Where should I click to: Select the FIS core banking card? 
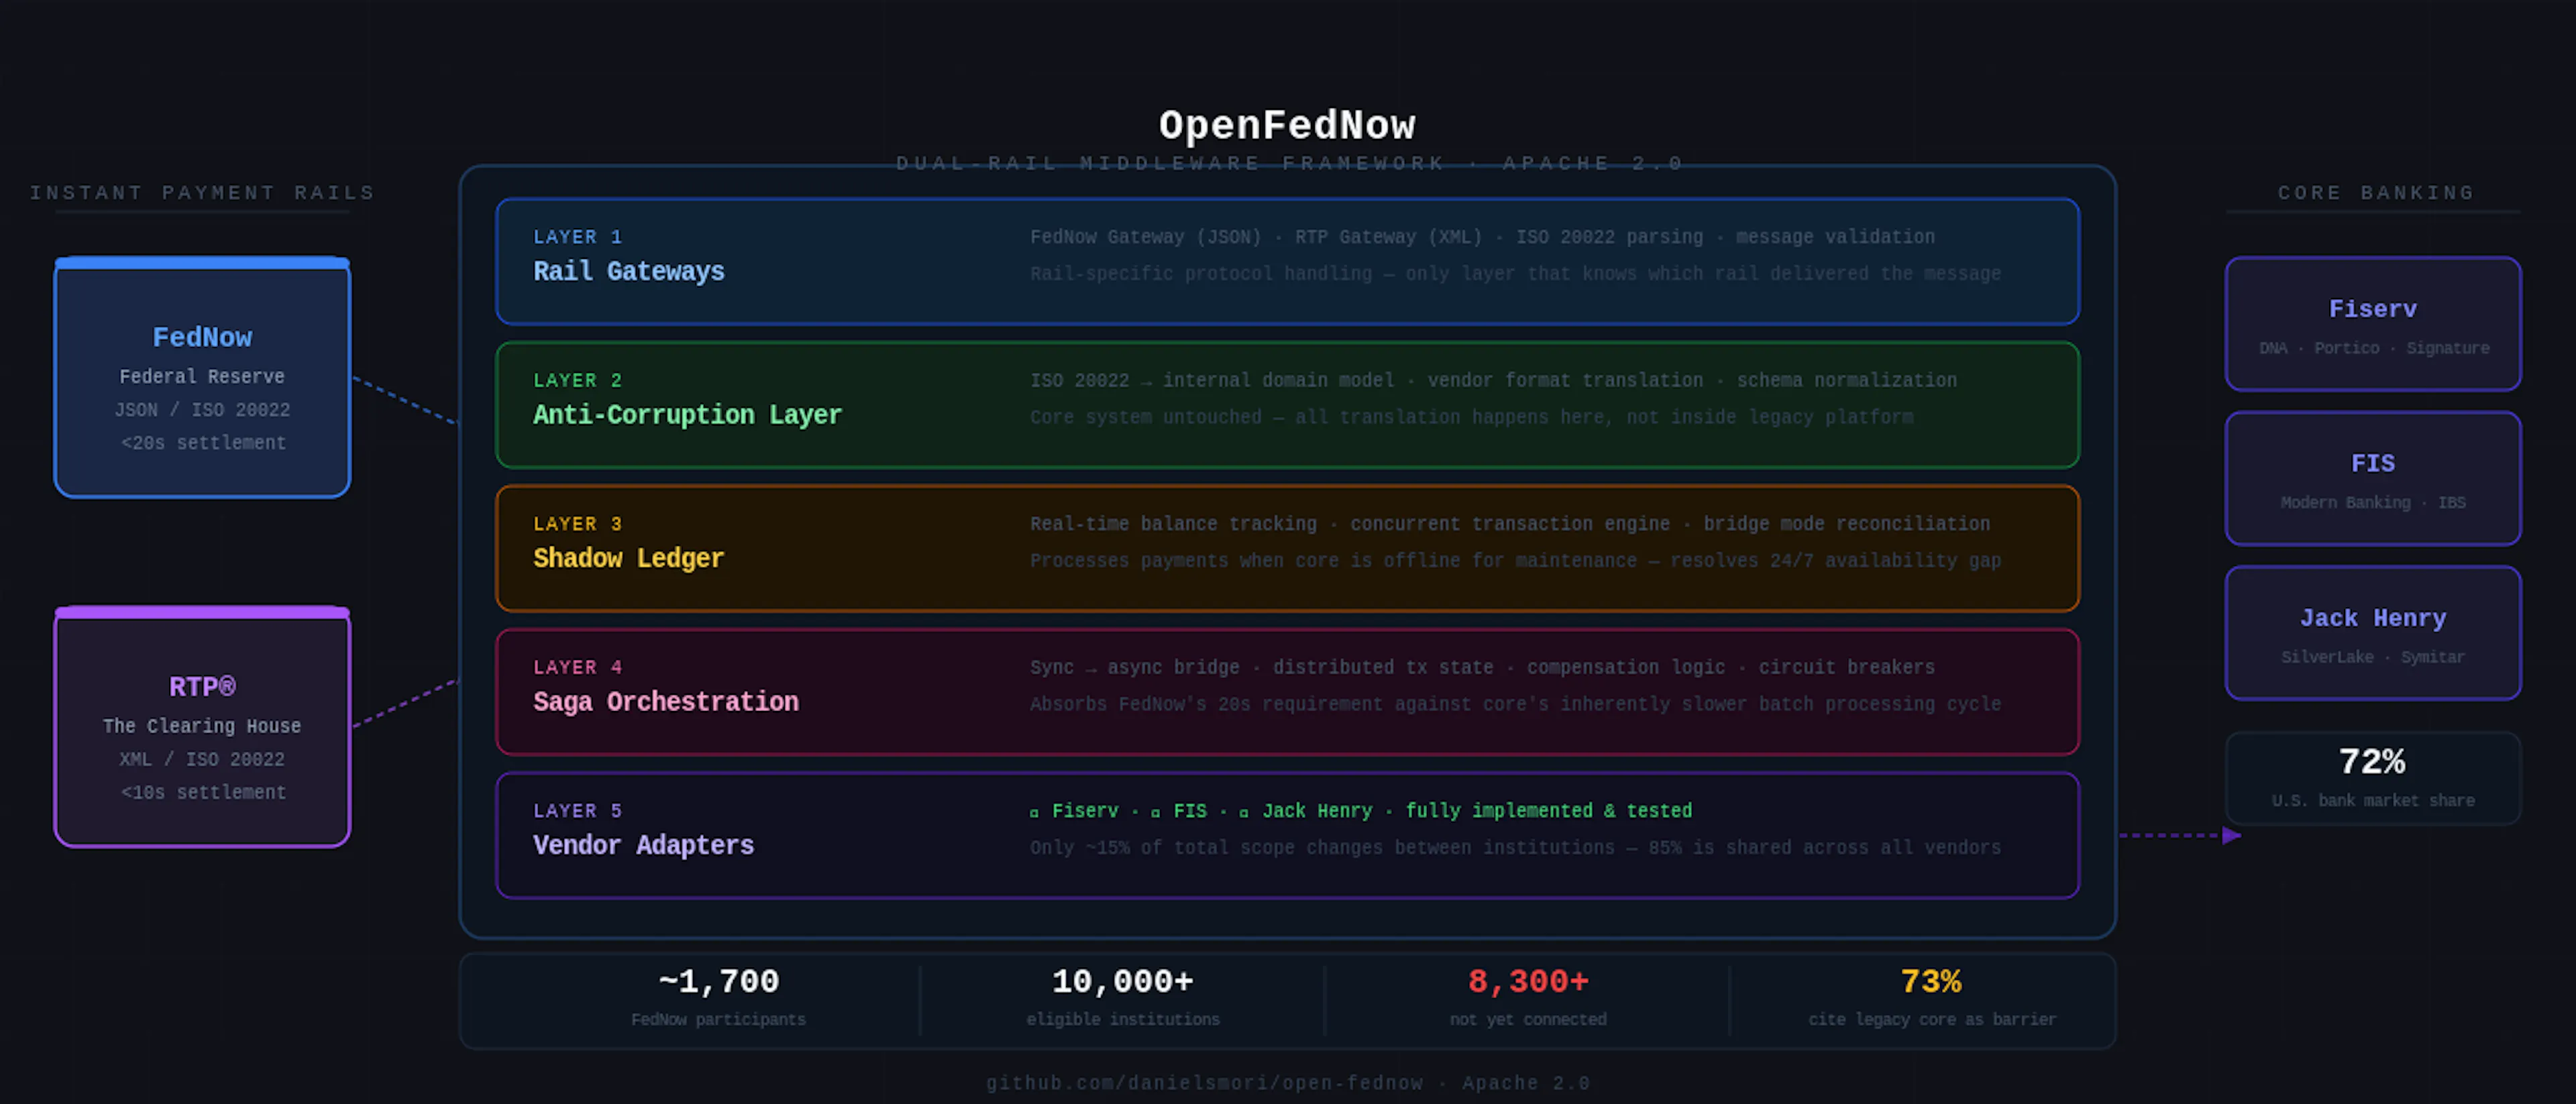point(2372,478)
